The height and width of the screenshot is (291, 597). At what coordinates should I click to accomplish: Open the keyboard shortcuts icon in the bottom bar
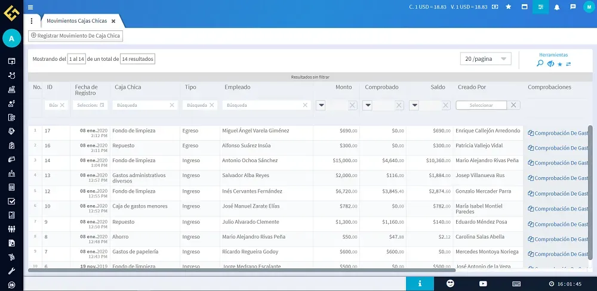tap(516, 283)
